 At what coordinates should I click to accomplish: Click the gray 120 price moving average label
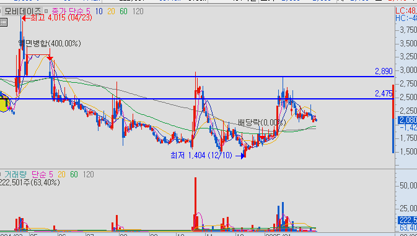point(138,11)
